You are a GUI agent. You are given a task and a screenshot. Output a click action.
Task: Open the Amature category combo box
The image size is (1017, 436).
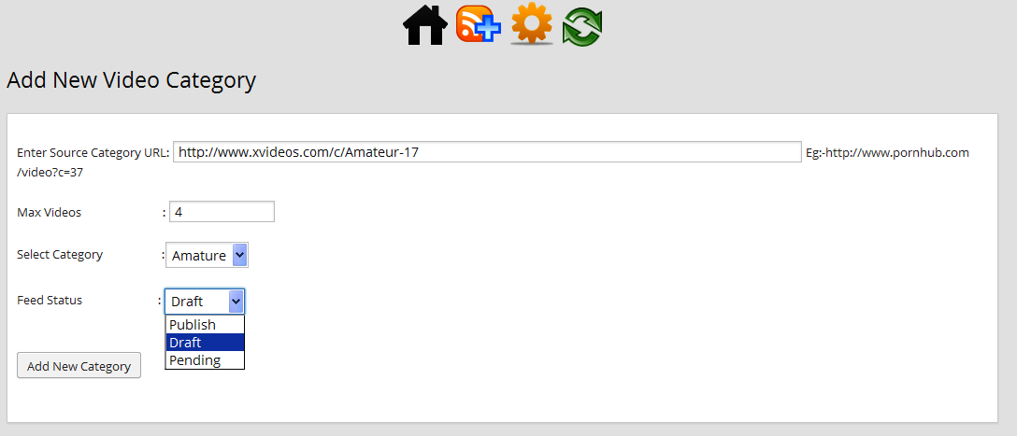click(207, 255)
